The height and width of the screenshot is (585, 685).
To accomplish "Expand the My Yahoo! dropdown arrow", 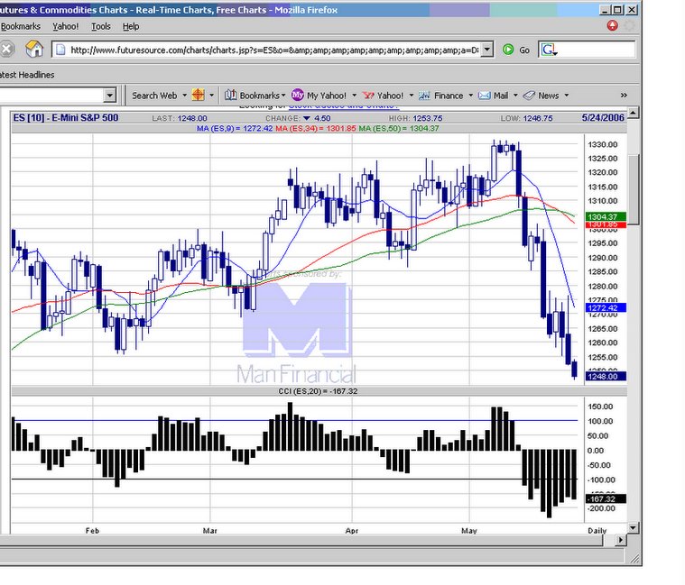I will [x=355, y=96].
